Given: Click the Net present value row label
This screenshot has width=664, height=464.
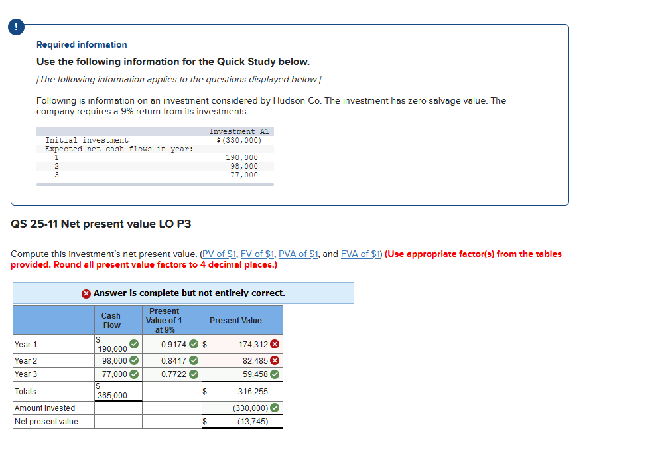Looking at the screenshot, I should [x=46, y=422].
